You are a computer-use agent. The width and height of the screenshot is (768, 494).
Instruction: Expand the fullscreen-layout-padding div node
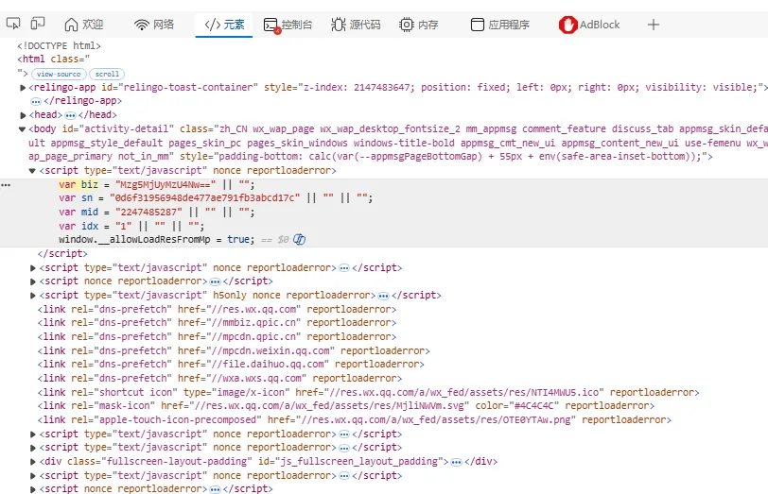pyautogui.click(x=33, y=462)
